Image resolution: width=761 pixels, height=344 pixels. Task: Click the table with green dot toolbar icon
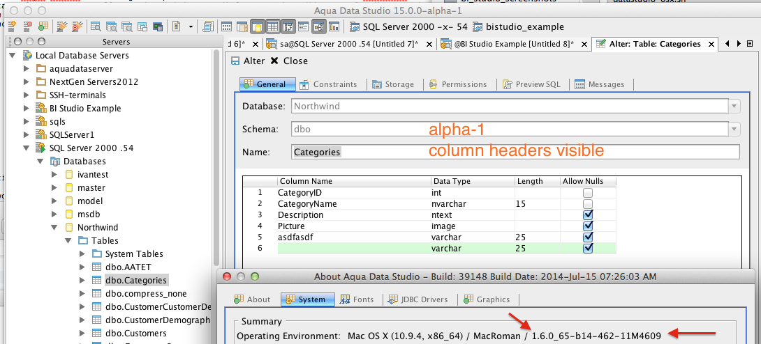coord(44,27)
